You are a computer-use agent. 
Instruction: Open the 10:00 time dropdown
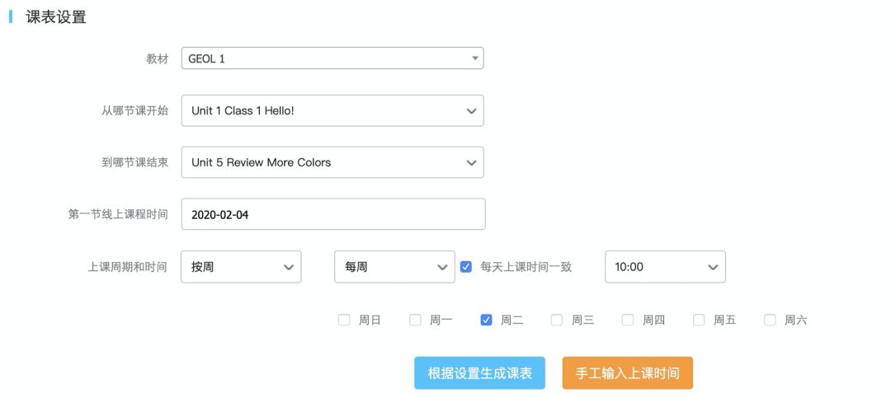(x=664, y=267)
